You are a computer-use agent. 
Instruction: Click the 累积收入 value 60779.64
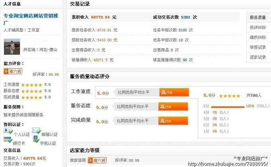coord(100,17)
